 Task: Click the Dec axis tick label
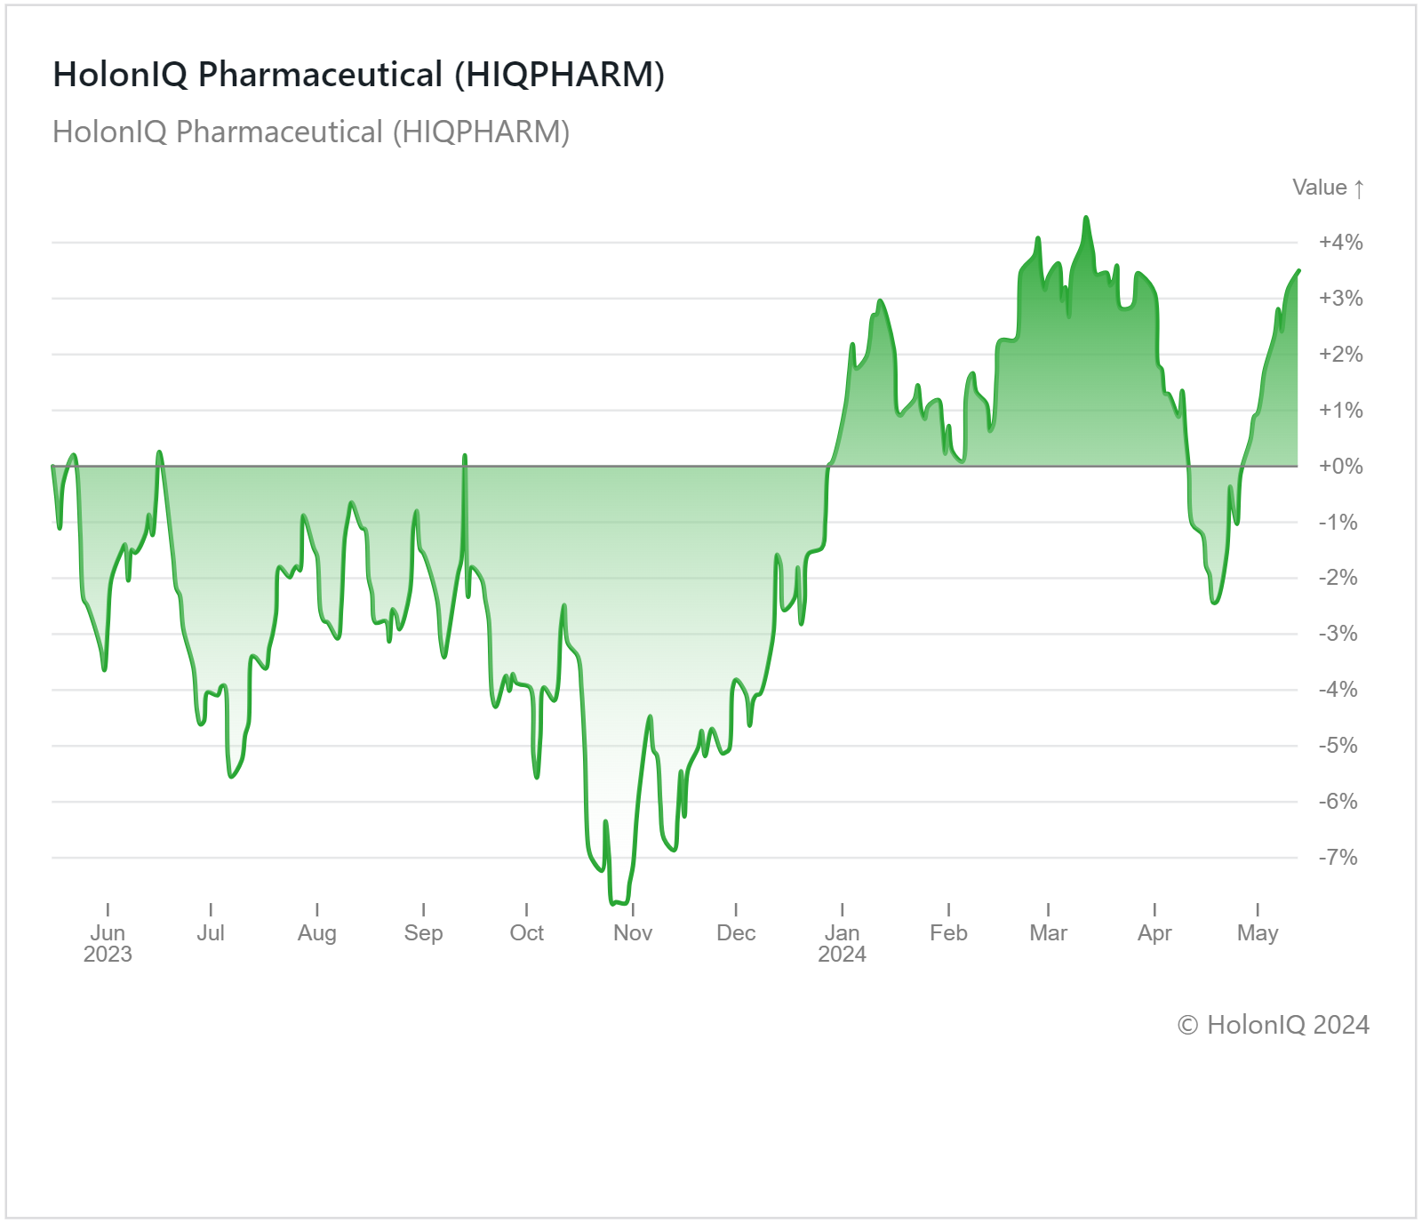736,932
